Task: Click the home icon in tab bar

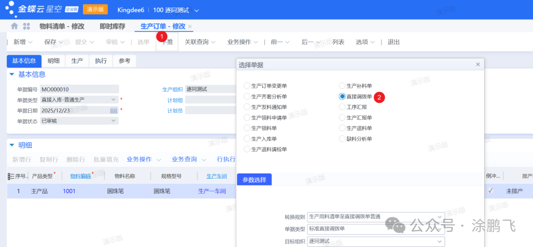Action: [x=14, y=26]
